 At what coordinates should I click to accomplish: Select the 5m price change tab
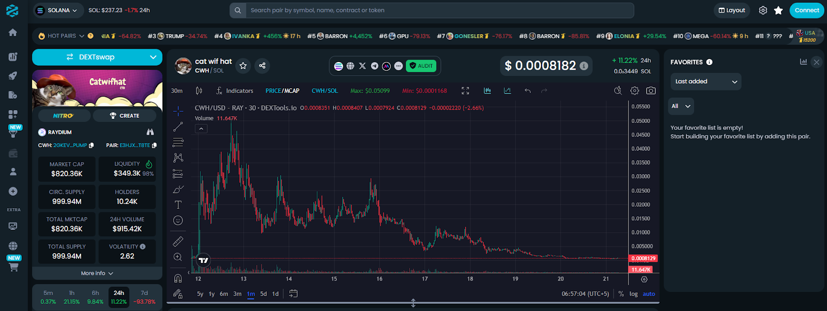[48, 297]
